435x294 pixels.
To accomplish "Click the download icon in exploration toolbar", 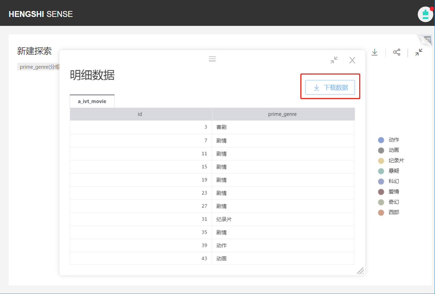I will tap(375, 52).
